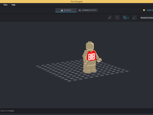Open the View menu
The width and height of the screenshot is (153, 115).
[5, 5]
